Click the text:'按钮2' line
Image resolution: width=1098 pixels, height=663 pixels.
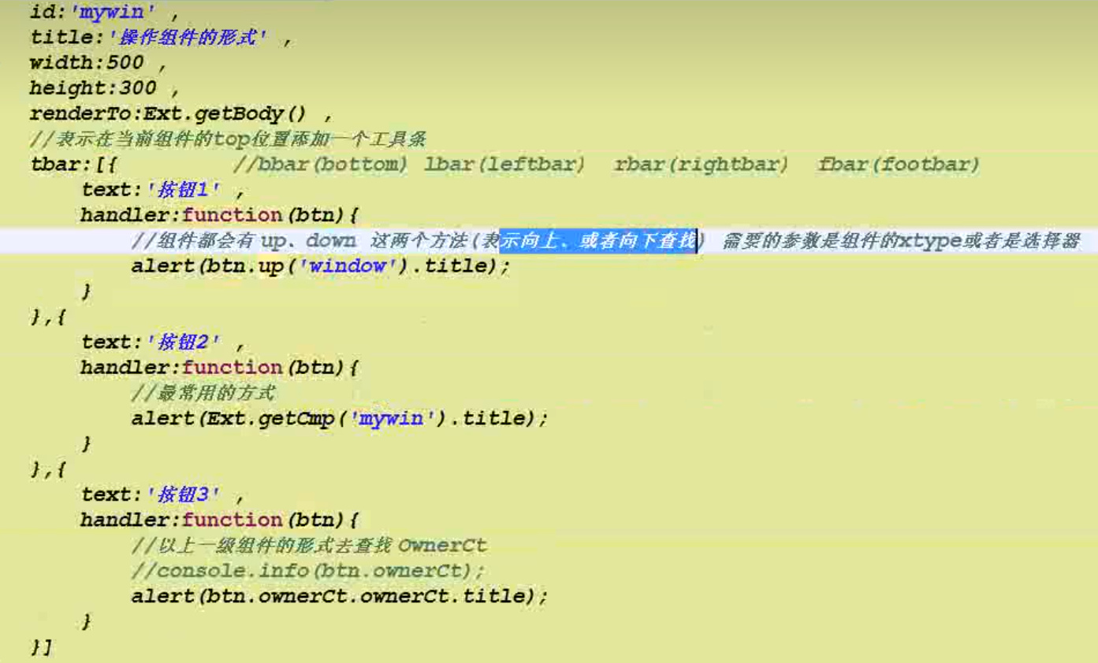pos(163,343)
